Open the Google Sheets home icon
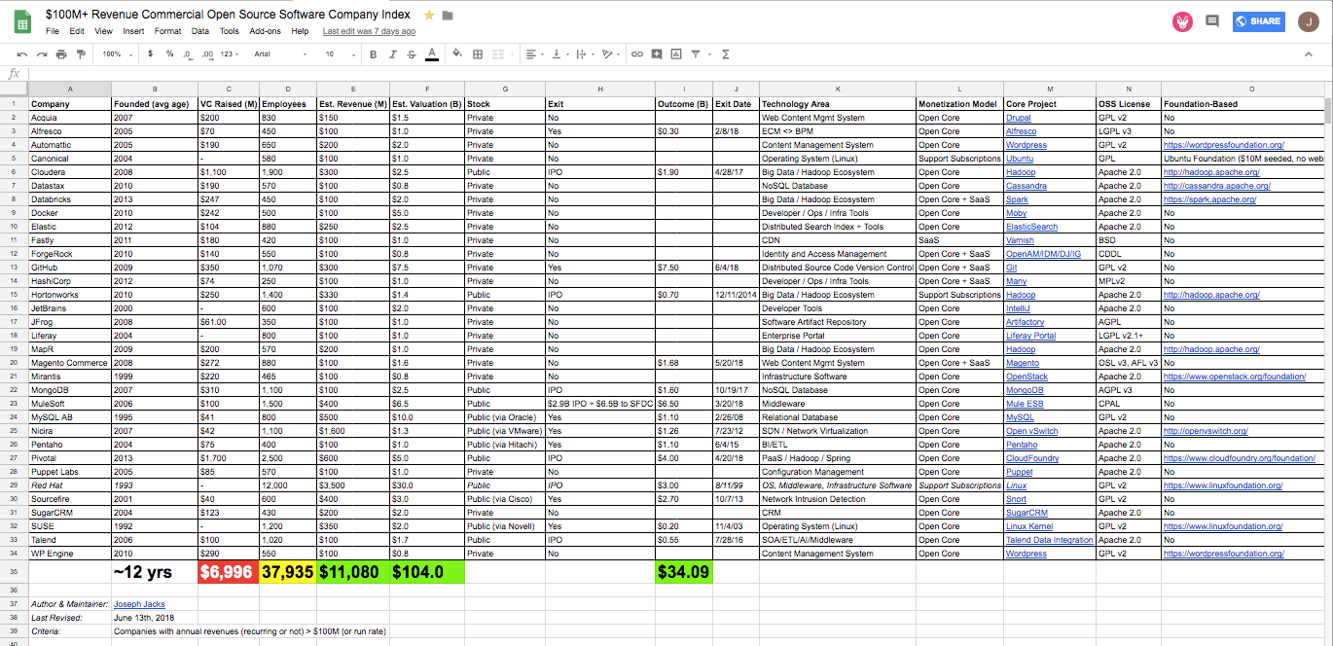Screen dimensions: 1333x646 tap(23, 21)
